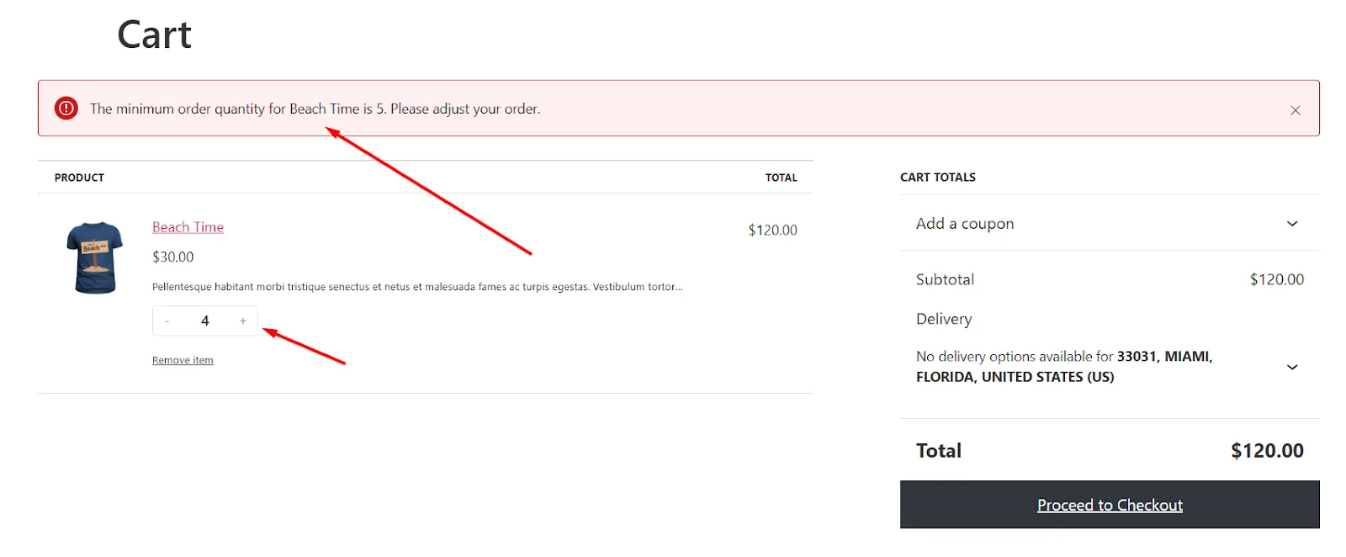
Task: Click the Cart page heading
Action: [x=154, y=34]
